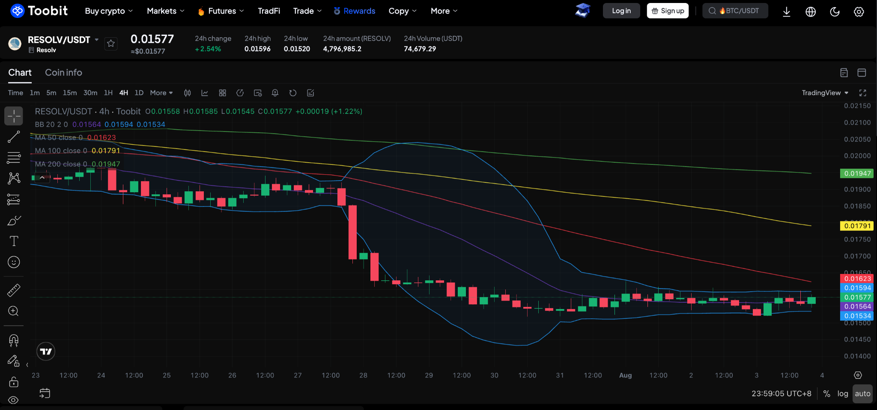Search pairs in the BTC/USDT field
The width and height of the screenshot is (877, 410).
pyautogui.click(x=735, y=11)
